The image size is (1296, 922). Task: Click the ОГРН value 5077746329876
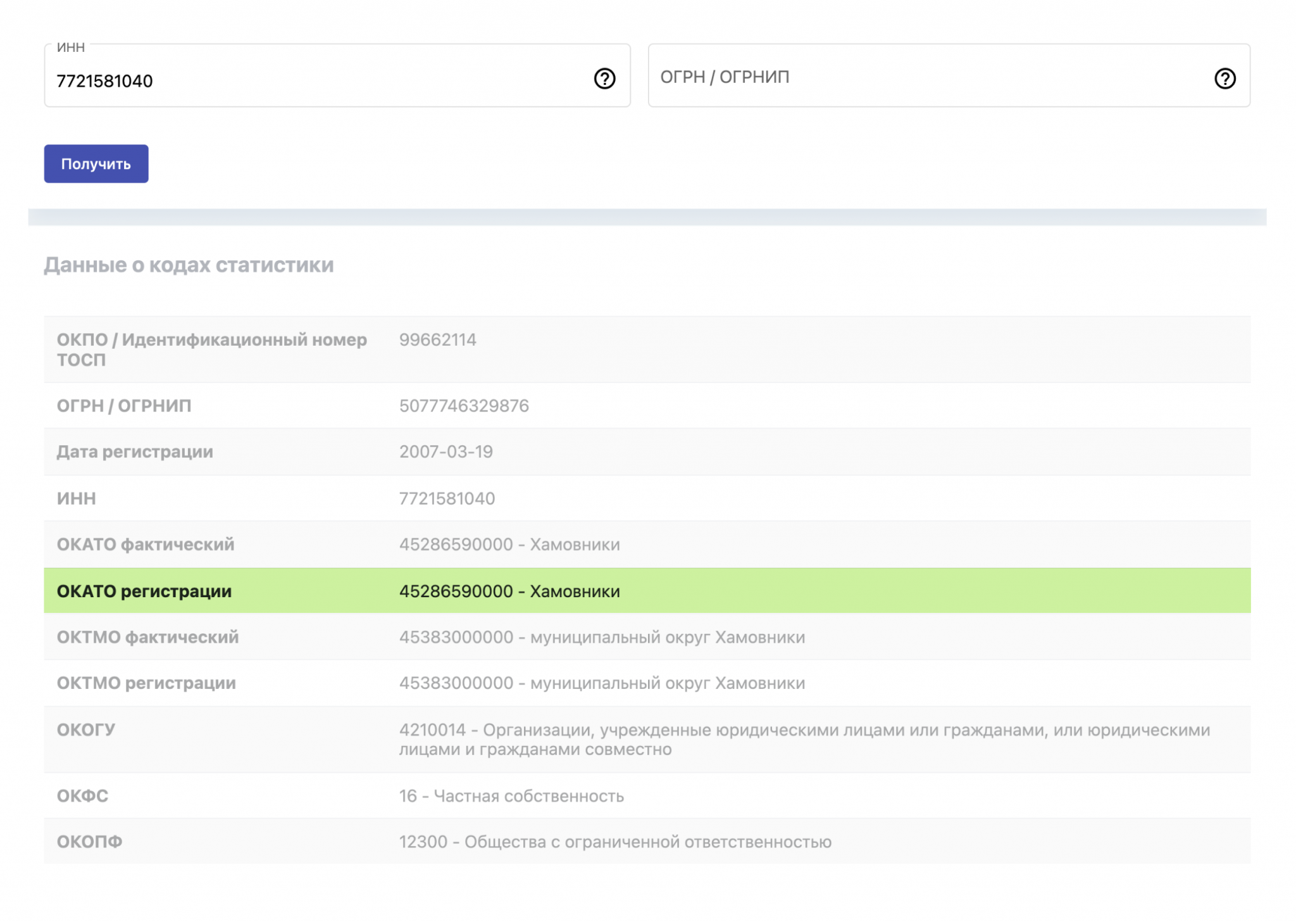coord(464,406)
